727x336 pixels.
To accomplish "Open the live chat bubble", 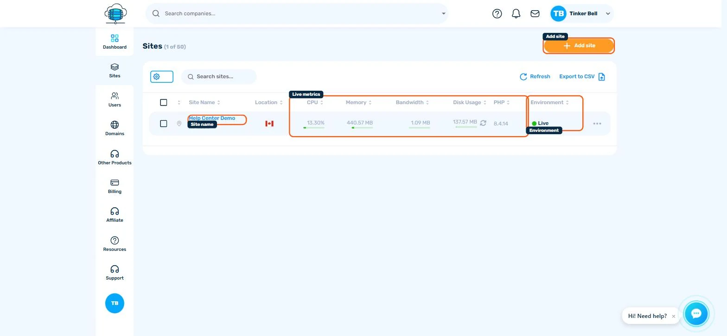I will click(x=696, y=314).
